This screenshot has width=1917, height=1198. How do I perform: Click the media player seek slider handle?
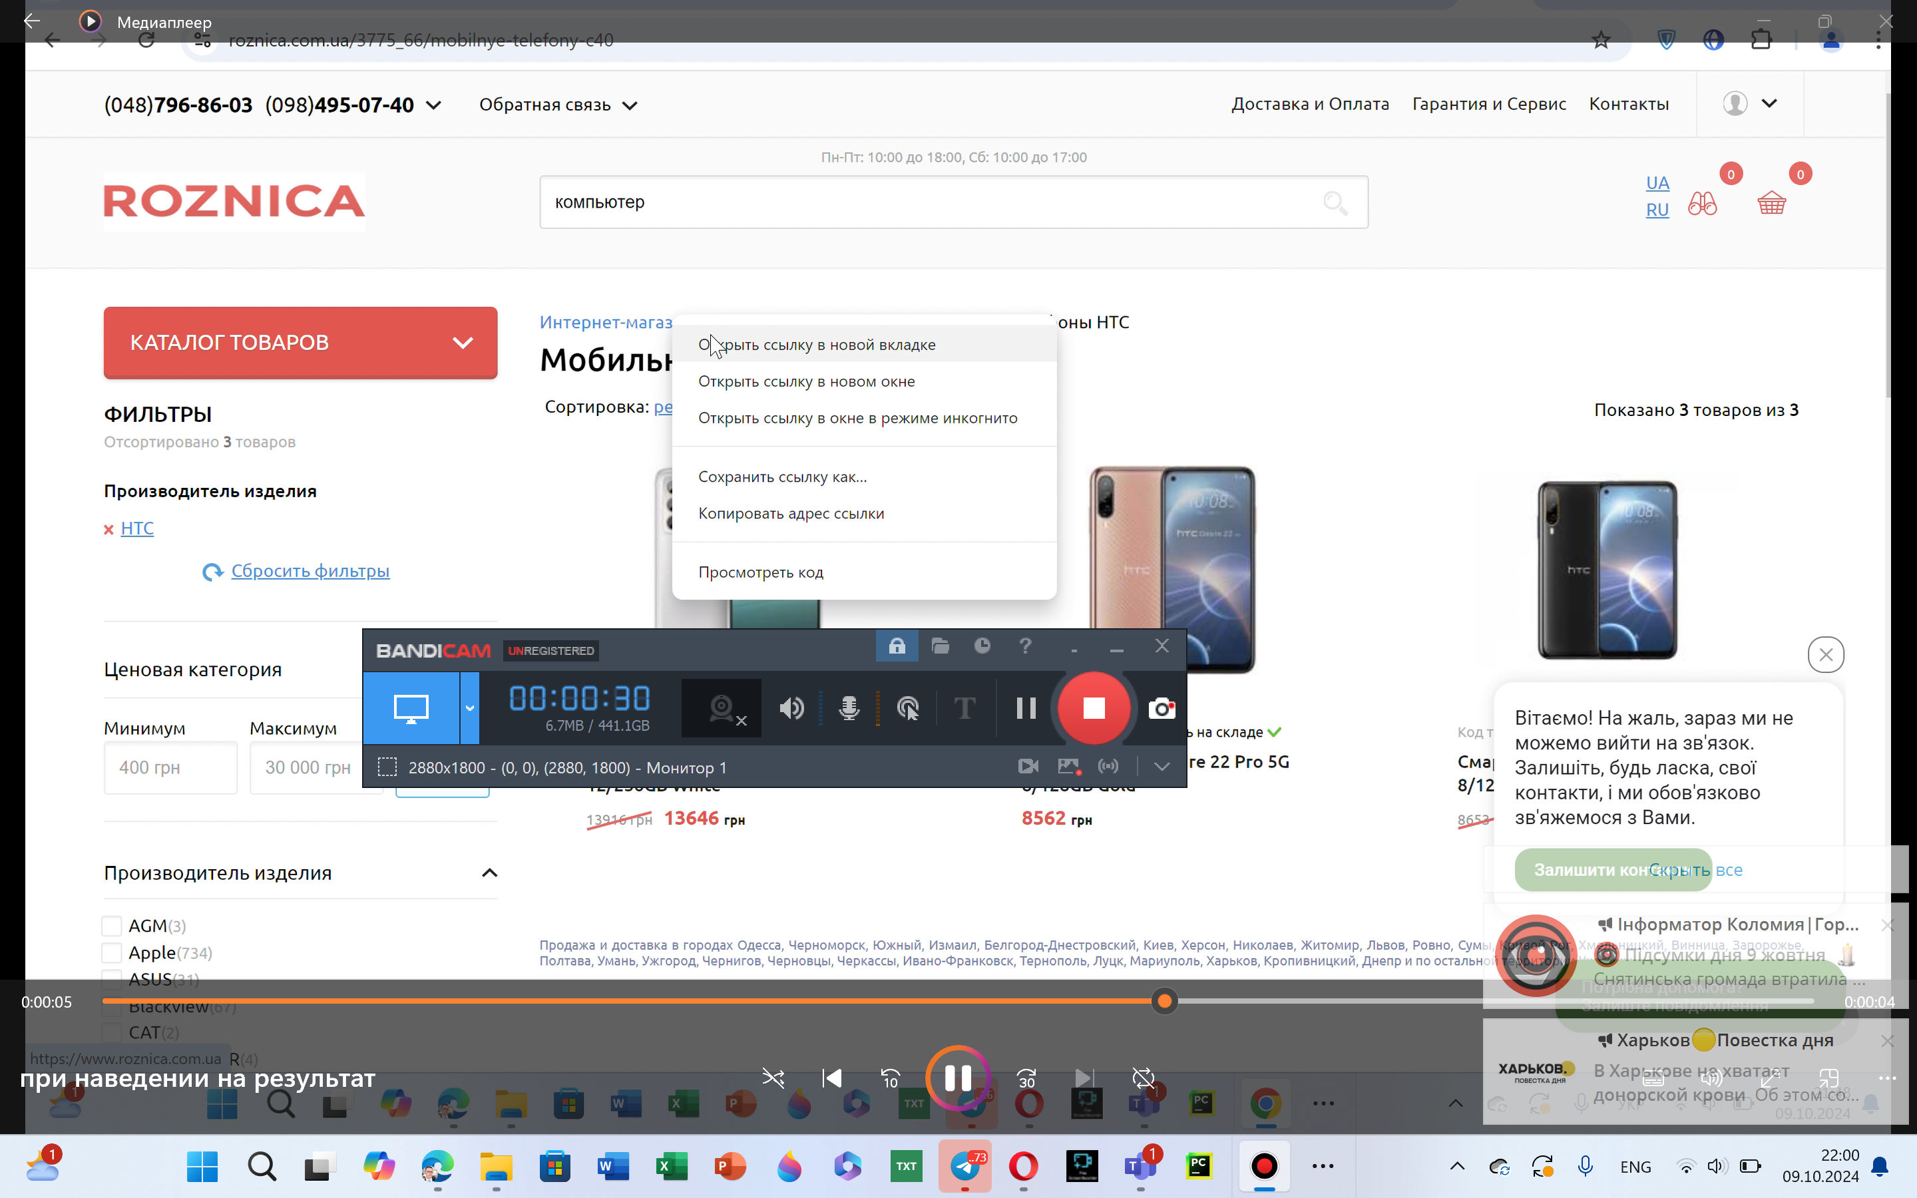tap(1164, 1002)
